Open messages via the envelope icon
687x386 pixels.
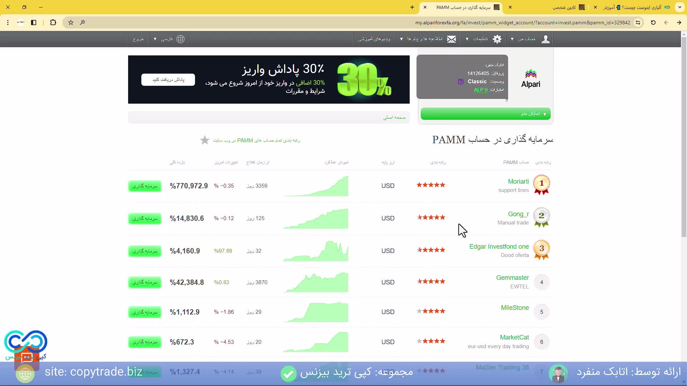452,39
